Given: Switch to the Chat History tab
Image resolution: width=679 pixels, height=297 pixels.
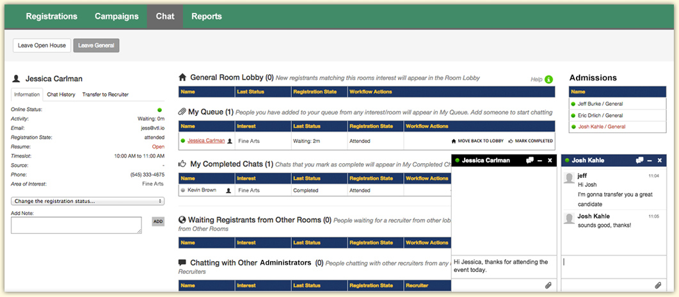Looking at the screenshot, I should 61,95.
